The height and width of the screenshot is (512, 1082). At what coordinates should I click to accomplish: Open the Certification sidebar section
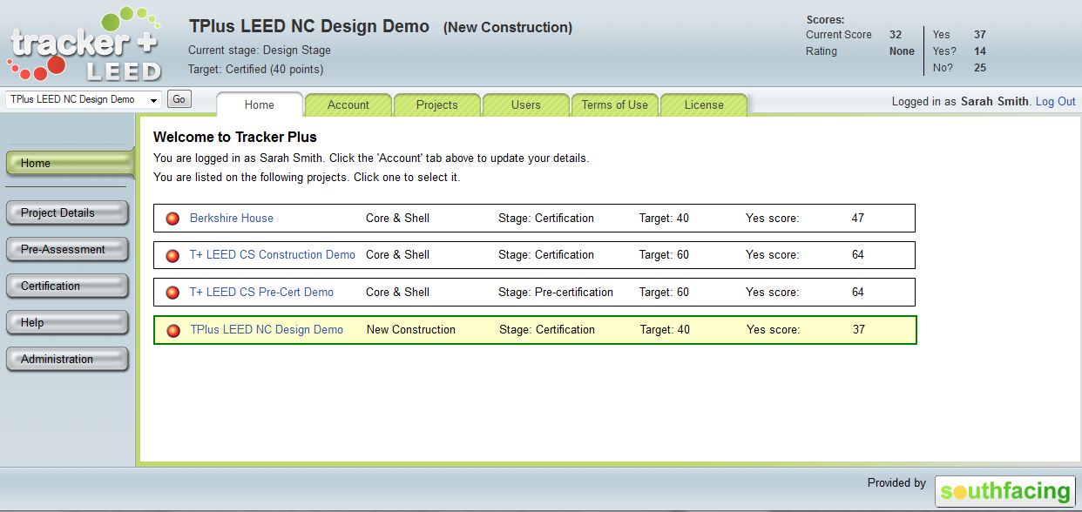tap(66, 286)
